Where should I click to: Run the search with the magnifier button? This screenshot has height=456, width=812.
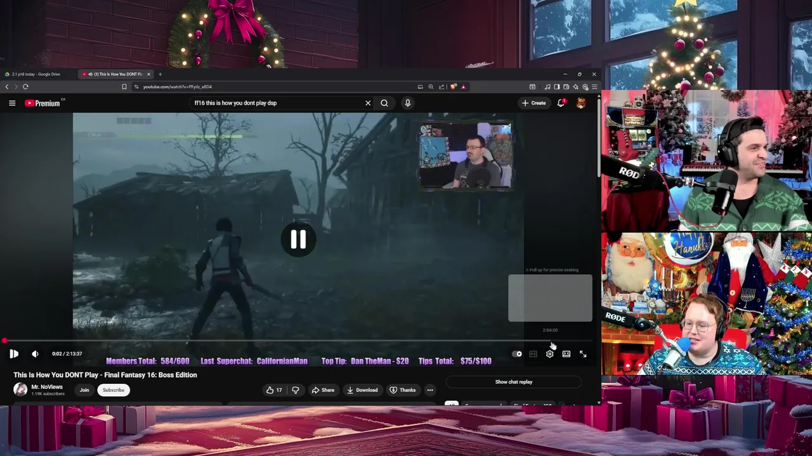384,103
